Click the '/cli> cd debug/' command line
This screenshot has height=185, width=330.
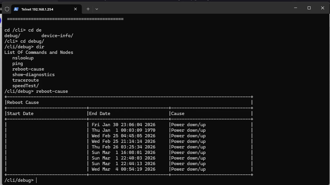[x=24, y=41]
